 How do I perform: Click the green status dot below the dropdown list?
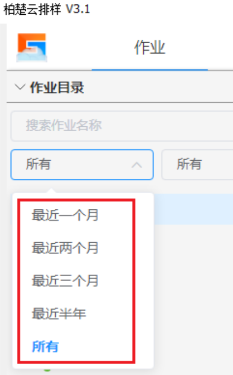coord(48,370)
